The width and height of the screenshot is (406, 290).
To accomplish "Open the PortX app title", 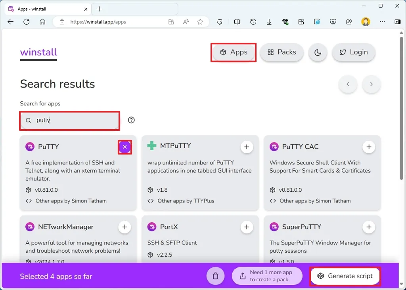I will click(x=169, y=227).
